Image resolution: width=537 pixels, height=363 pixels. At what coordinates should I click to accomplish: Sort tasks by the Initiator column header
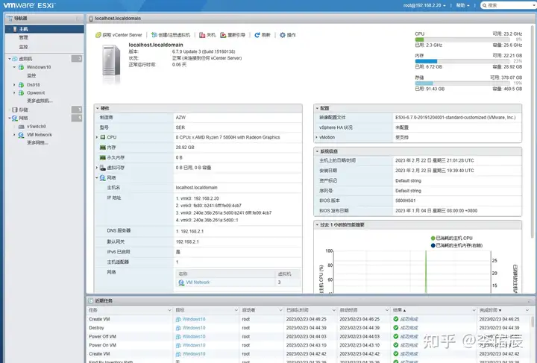coord(261,310)
